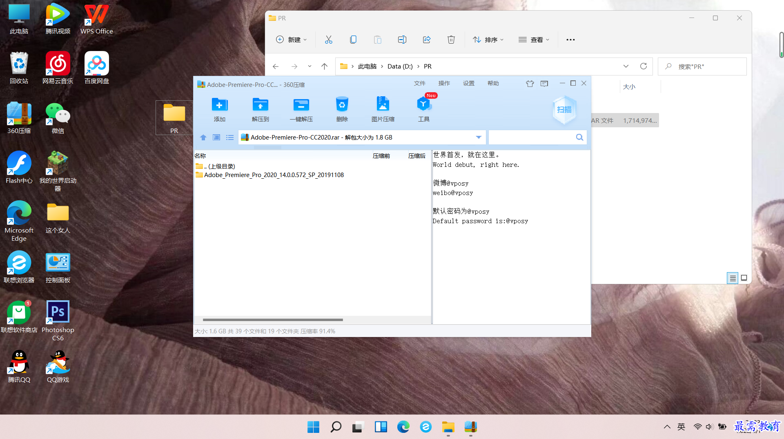Image resolution: width=784 pixels, height=439 pixels.
Task: Open the 操作 menu in 360压缩
Action: click(x=444, y=83)
